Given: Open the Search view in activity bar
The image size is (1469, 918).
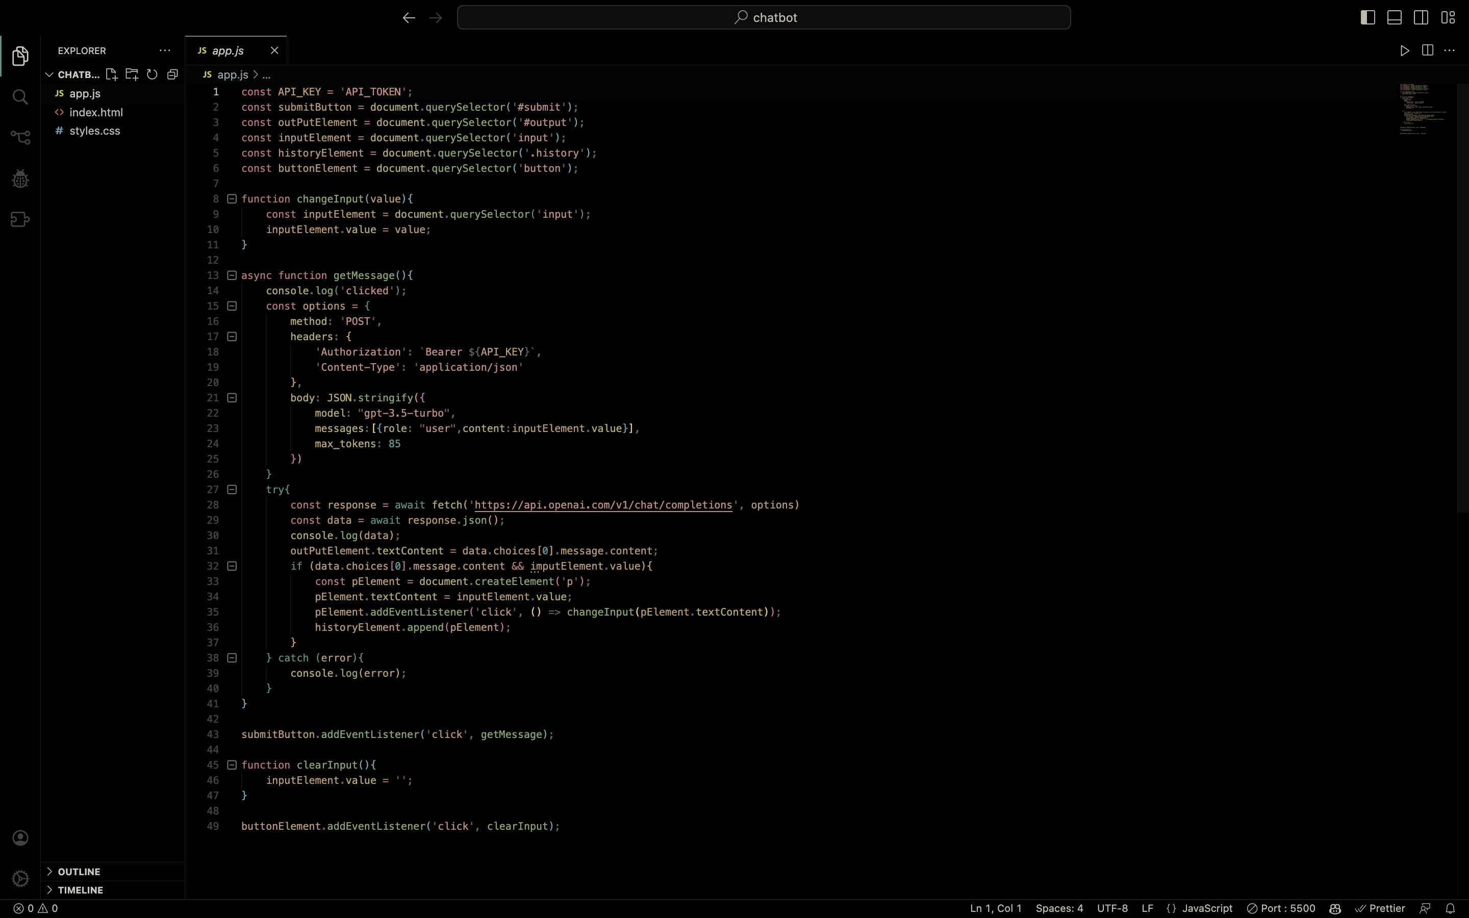Looking at the screenshot, I should [x=20, y=97].
